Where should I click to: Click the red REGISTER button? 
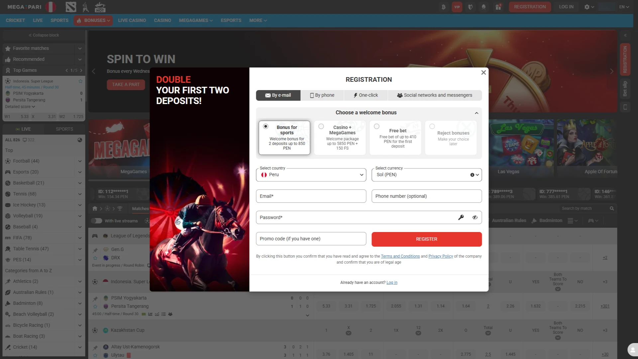(x=427, y=239)
